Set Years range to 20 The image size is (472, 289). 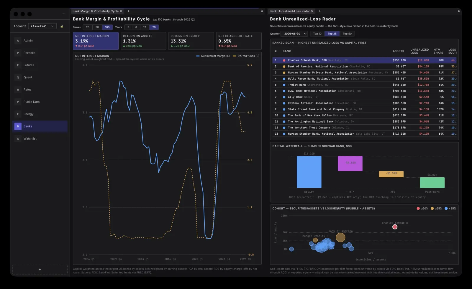tap(154, 27)
